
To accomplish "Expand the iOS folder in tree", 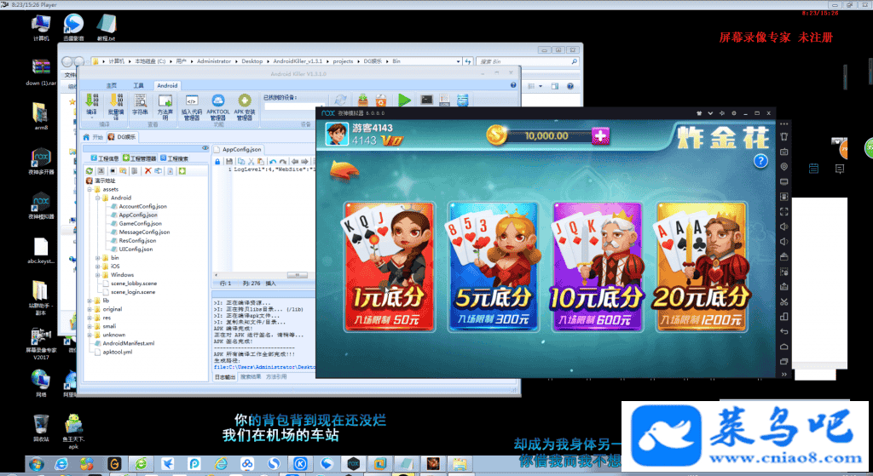I will tap(97, 266).
